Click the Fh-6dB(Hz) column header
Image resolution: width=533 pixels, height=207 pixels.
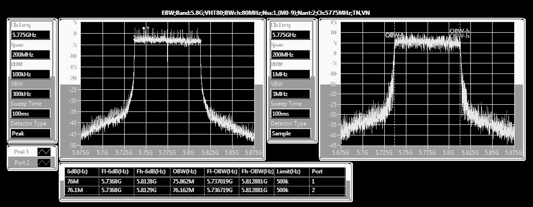point(152,172)
